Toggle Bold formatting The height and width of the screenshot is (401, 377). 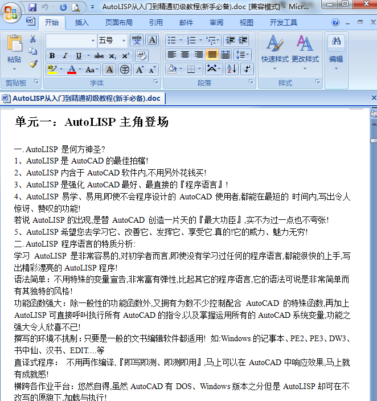52,56
